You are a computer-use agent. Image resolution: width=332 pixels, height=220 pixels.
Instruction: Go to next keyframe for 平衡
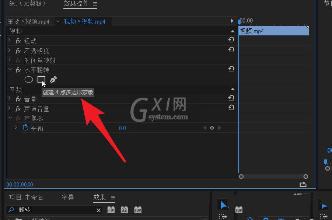219,128
